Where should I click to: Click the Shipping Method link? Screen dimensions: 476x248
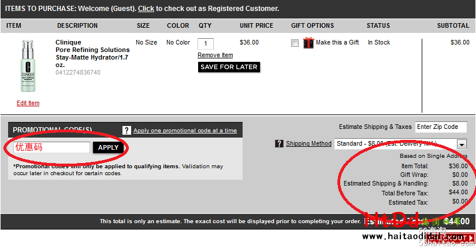point(308,143)
